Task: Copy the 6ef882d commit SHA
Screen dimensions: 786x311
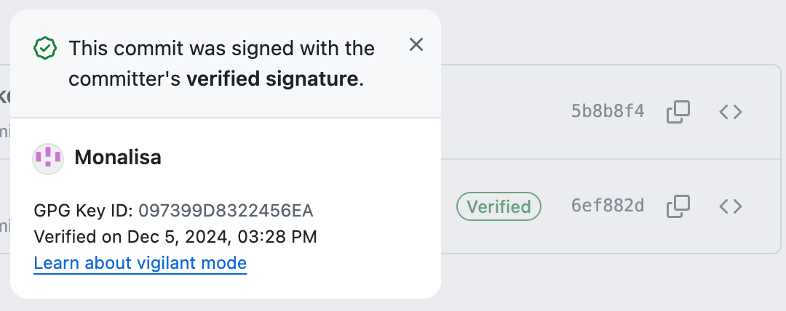Action: (678, 206)
